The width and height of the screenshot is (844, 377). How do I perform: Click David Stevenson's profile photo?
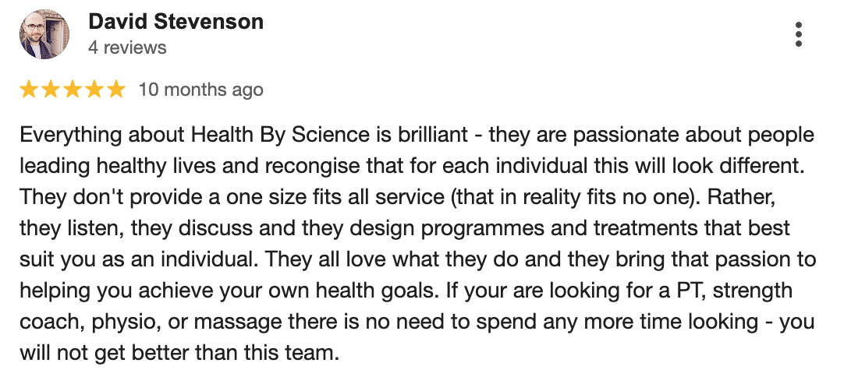point(44,34)
